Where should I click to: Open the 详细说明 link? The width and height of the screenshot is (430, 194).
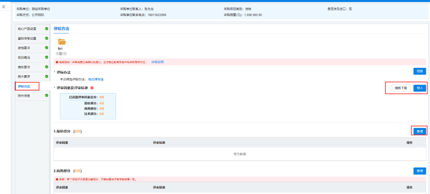157,62
